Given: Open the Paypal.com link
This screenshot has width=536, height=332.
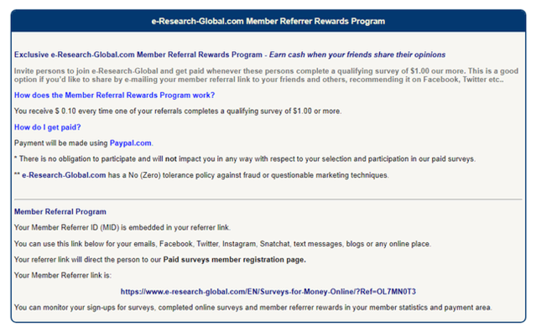Looking at the screenshot, I should 130,143.
